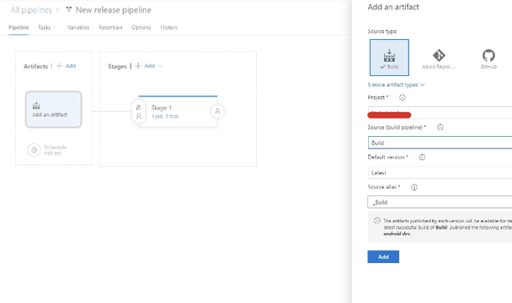Screen dimensions: 512x303
Task: Click the Source alias field containing _Build
Action: pyautogui.click(x=440, y=202)
